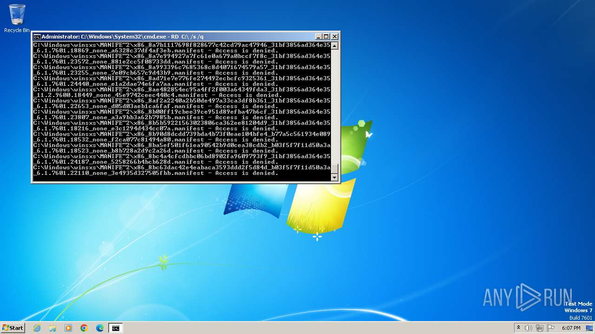Click the Show desktop button
Viewport: 595px width, 334px height.
[589, 328]
